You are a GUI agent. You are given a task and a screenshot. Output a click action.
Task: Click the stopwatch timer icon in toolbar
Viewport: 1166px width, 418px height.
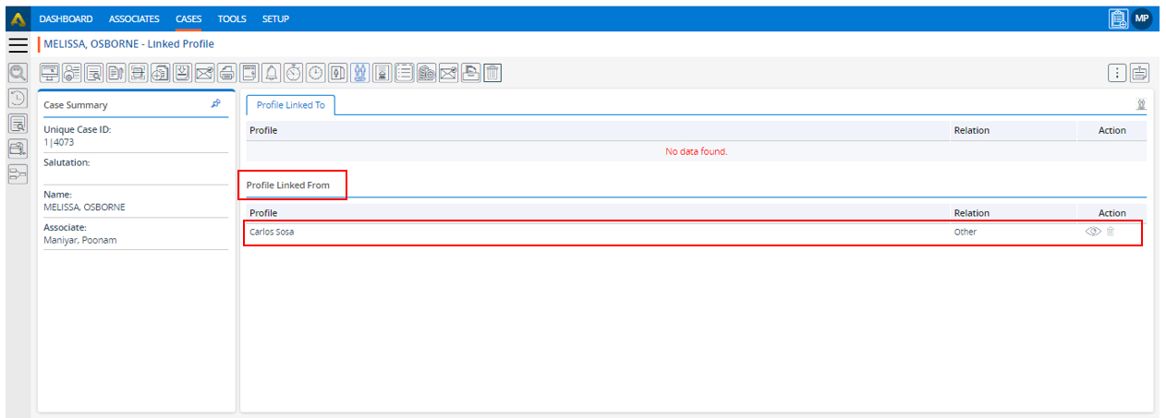coord(294,73)
